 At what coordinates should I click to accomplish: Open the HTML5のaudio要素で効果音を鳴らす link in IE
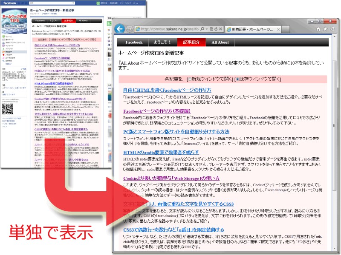(161, 152)
